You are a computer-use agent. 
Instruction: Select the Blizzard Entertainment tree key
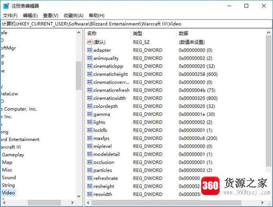(20, 139)
